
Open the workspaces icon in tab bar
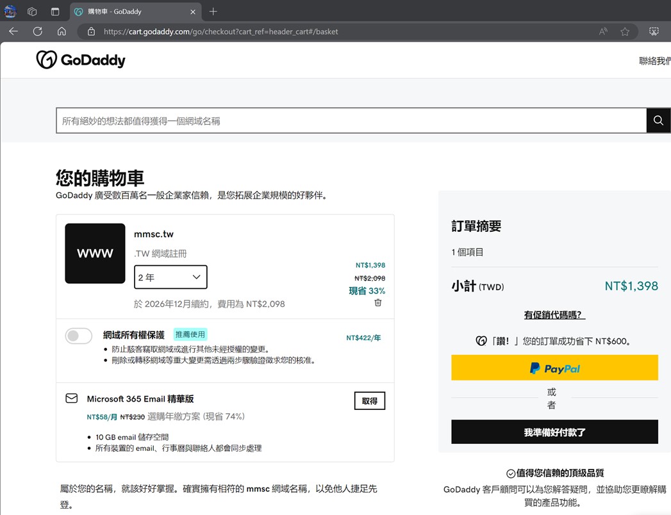click(32, 12)
